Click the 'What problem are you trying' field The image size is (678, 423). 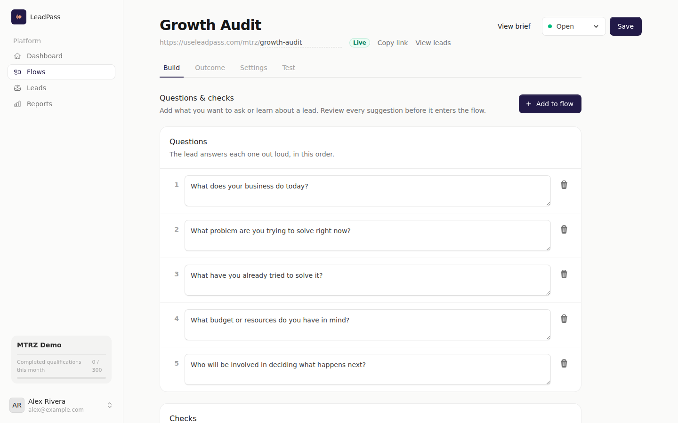coord(367,235)
